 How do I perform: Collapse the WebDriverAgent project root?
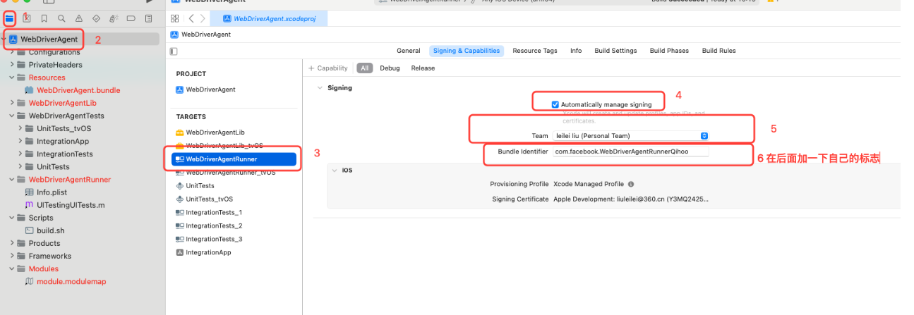tap(4, 39)
